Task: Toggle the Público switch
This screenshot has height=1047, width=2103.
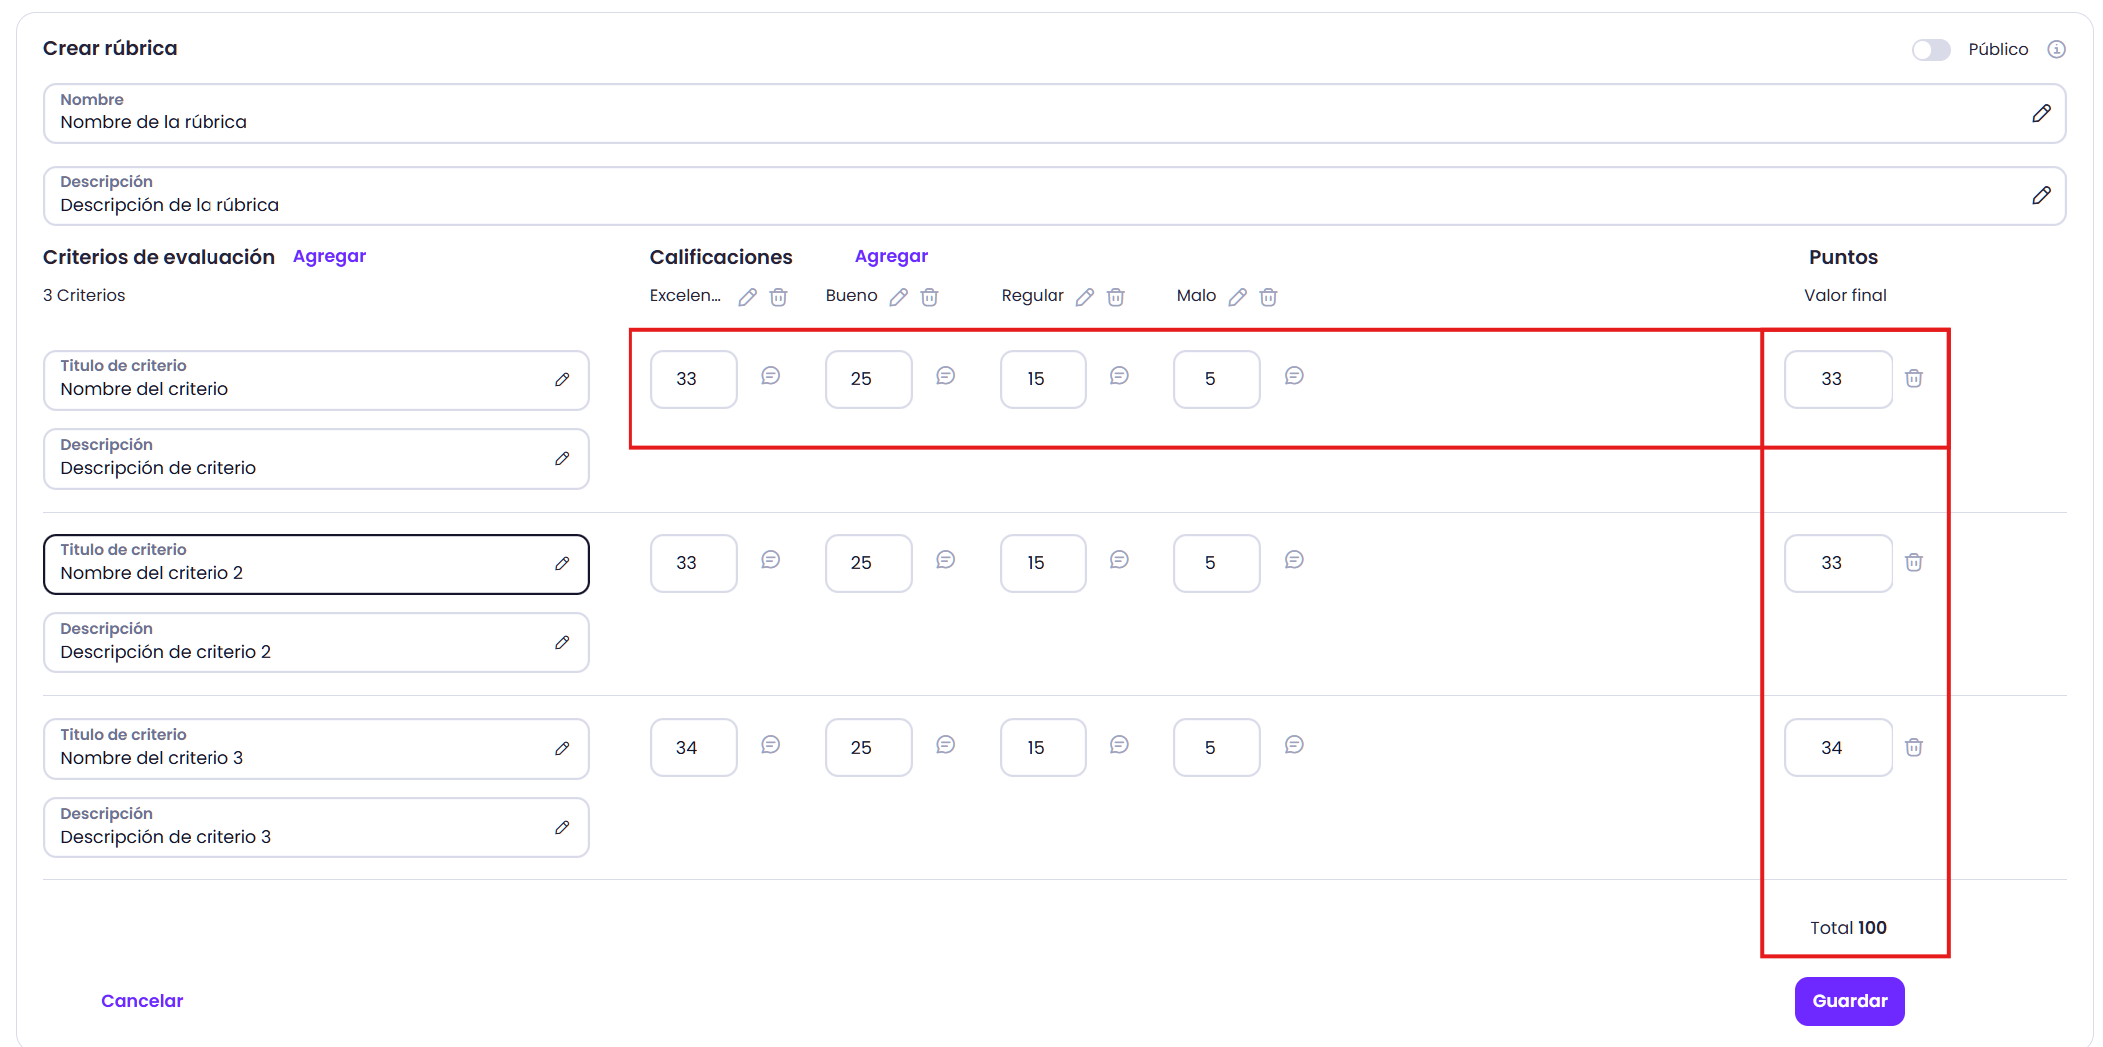Action: point(1930,50)
